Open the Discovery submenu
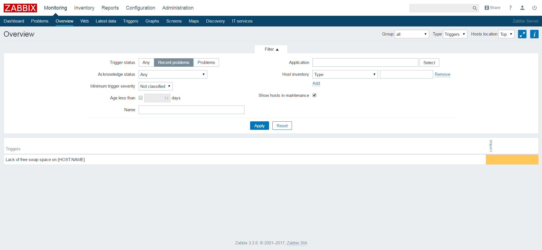Screen dimensions: 542x250 [x=215, y=21]
